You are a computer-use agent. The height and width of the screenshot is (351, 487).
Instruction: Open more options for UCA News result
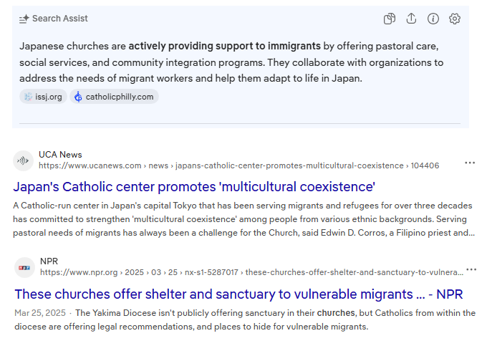[470, 163]
